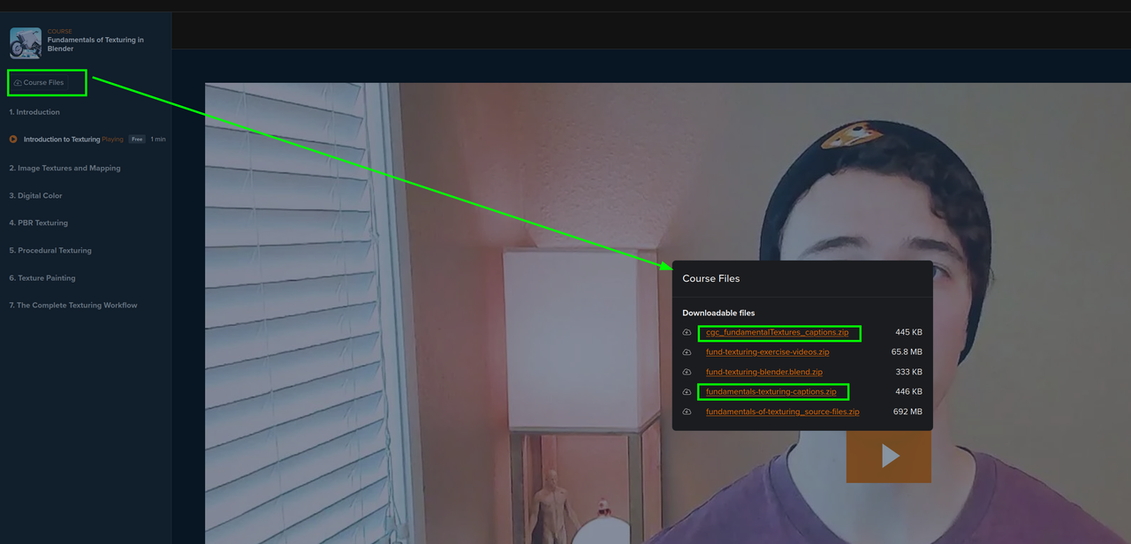Click the Downloadable files label
1131x544 pixels.
click(x=718, y=313)
